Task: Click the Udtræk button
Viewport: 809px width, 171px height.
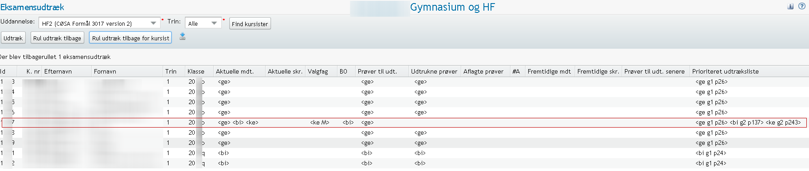Action: (13, 38)
